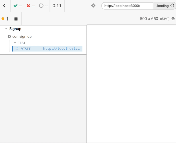
Task: Click the pending circle counter
Action: (43, 6)
